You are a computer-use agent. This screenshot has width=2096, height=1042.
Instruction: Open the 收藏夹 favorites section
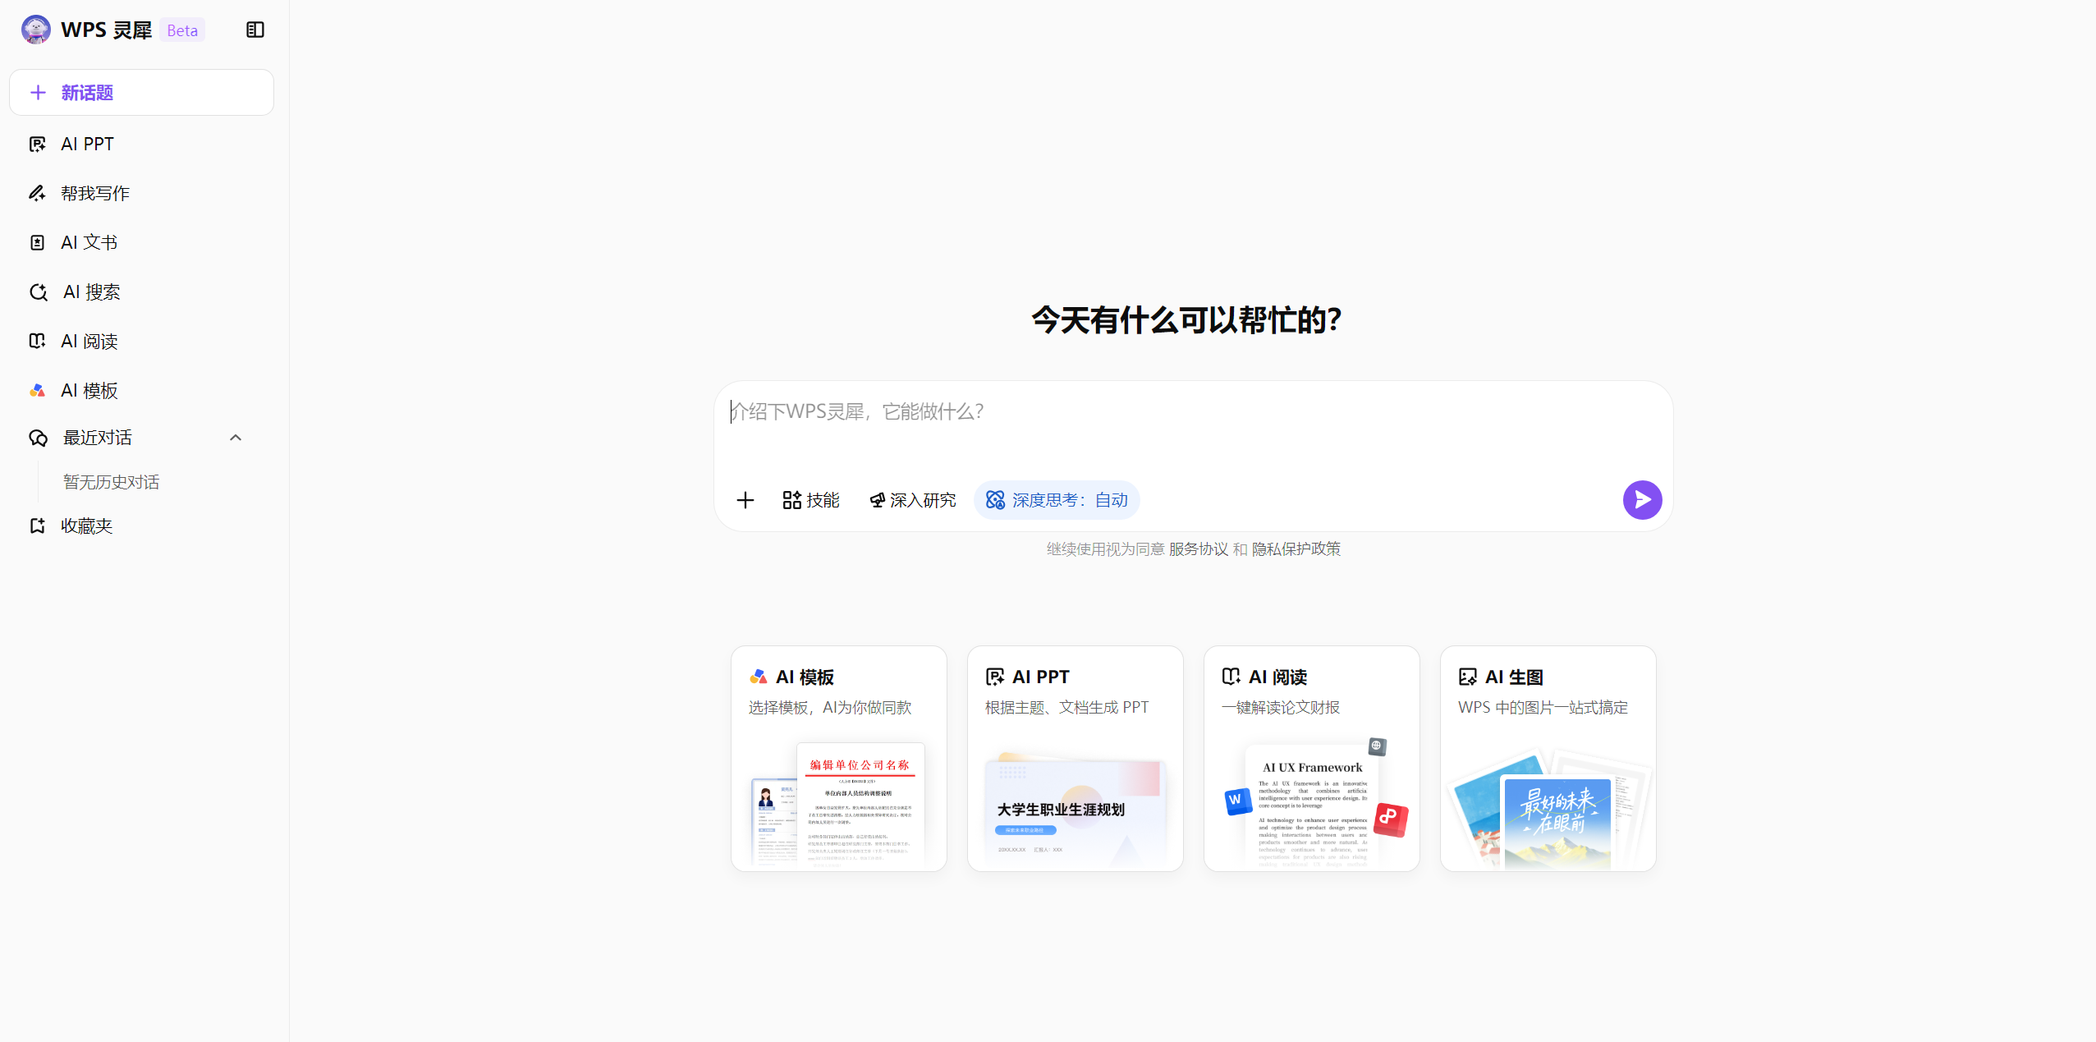coord(87,526)
